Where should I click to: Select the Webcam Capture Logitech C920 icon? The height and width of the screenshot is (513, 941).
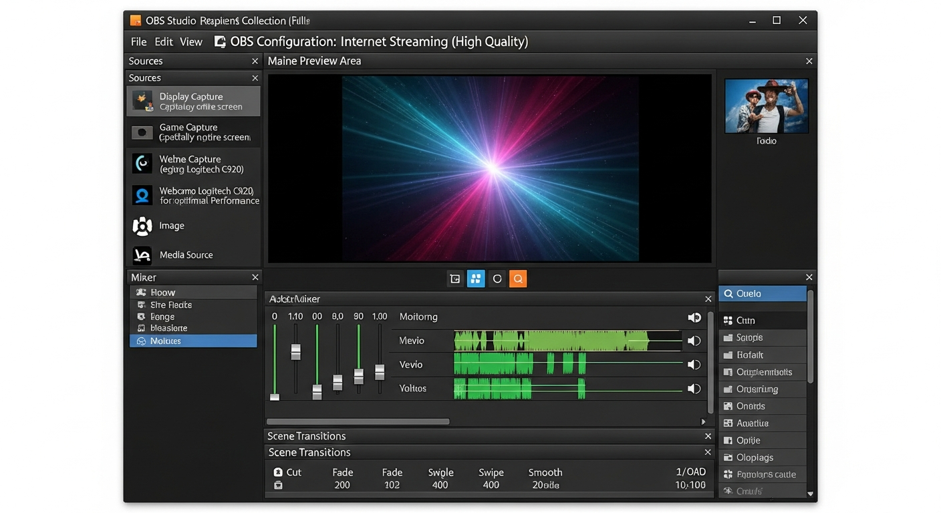pos(142,164)
